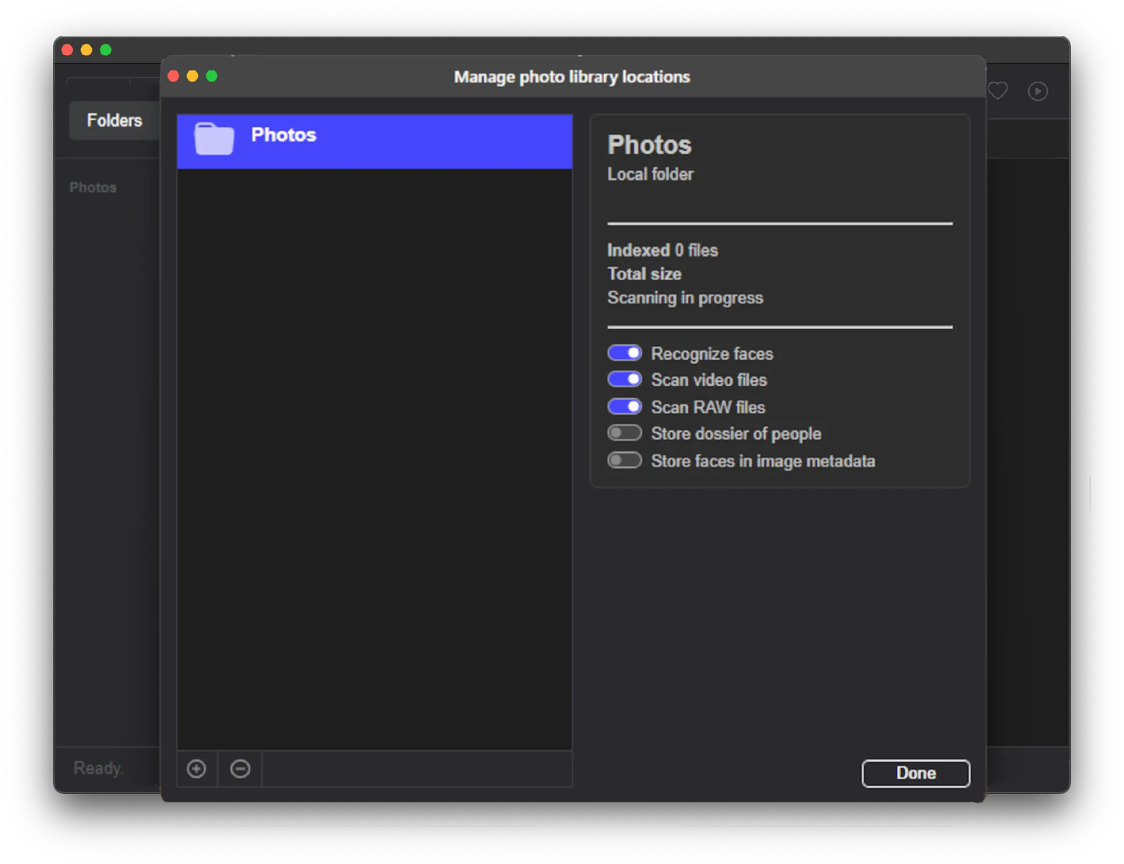Click the add location plus icon
This screenshot has height=864, width=1124.
click(x=197, y=768)
